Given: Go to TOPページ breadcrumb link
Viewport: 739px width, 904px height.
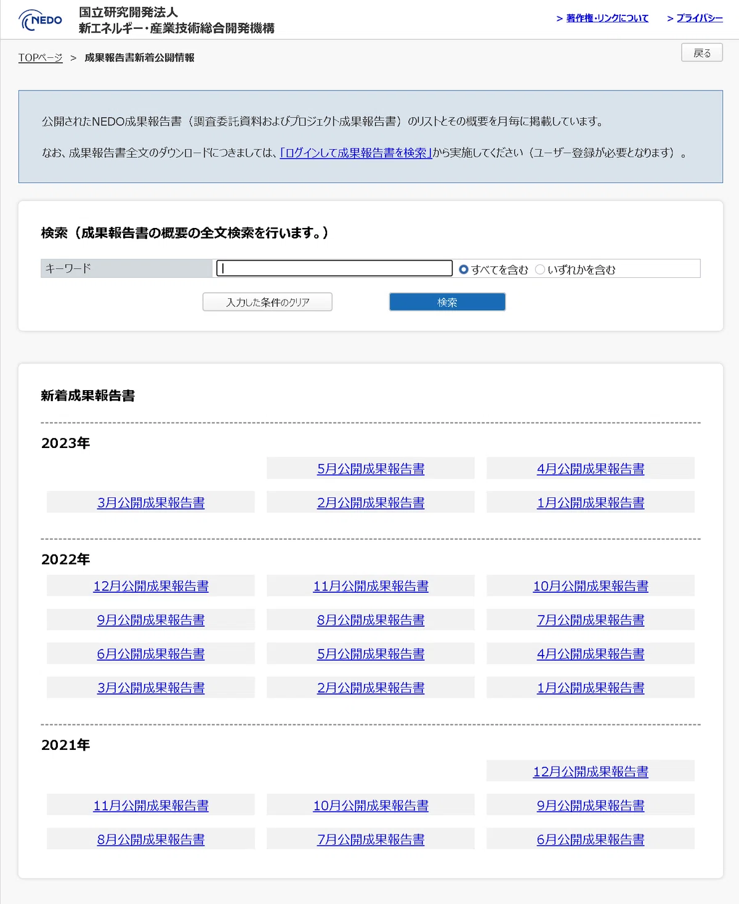Looking at the screenshot, I should 41,58.
